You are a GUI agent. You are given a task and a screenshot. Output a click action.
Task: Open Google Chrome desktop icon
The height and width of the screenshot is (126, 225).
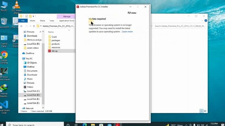pos(4,57)
